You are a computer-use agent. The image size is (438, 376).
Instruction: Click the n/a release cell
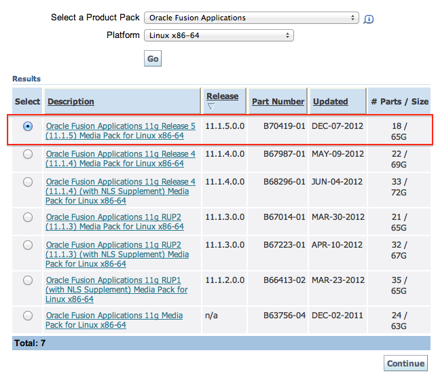[211, 316]
